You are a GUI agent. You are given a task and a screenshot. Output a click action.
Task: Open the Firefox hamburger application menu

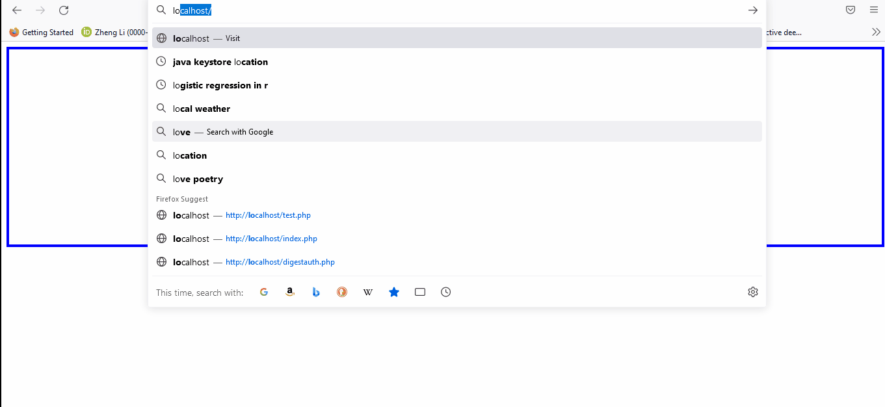[873, 10]
